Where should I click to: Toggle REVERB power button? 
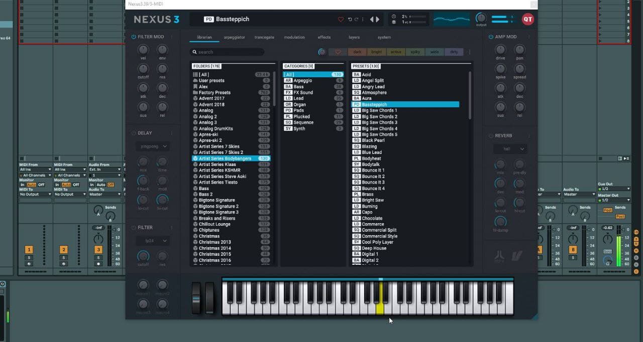(x=491, y=135)
